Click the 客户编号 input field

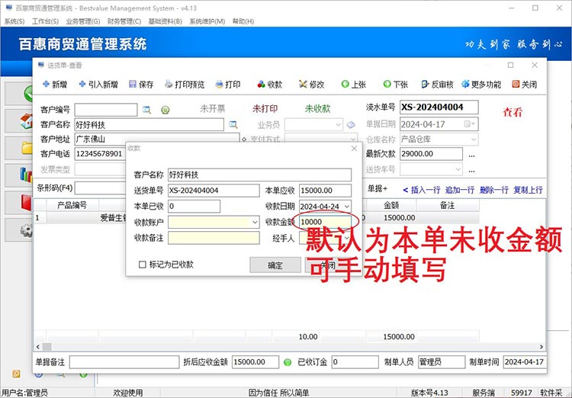[106, 110]
